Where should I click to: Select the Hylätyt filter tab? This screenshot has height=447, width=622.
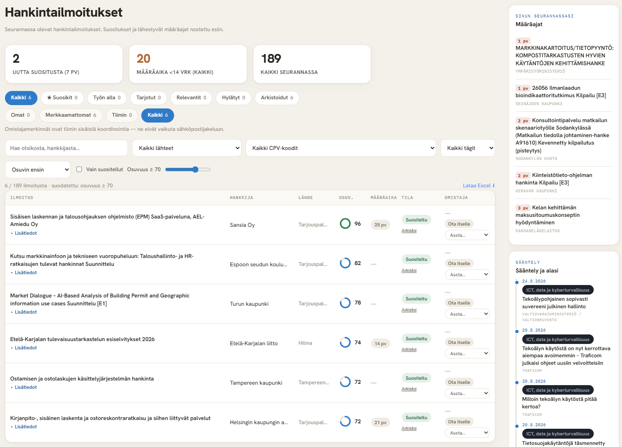pos(234,98)
